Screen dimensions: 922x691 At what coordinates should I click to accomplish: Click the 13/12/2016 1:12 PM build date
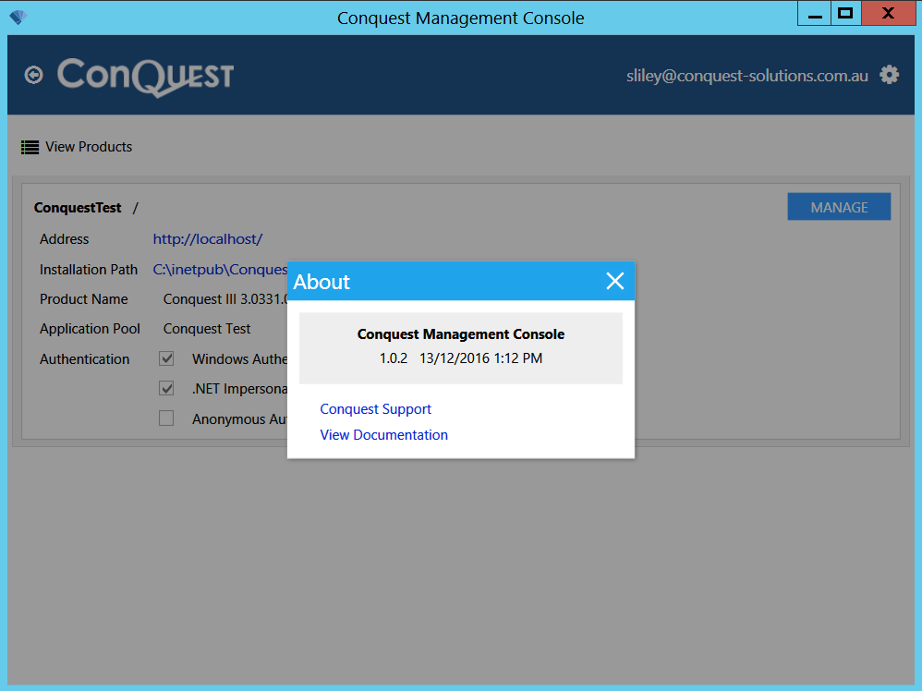[x=481, y=358]
